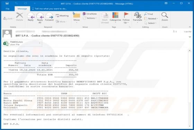Open the Select dropdown
Image resolution: width=194 pixels, height=130 pixels.
pyautogui.click(x=151, y=23)
